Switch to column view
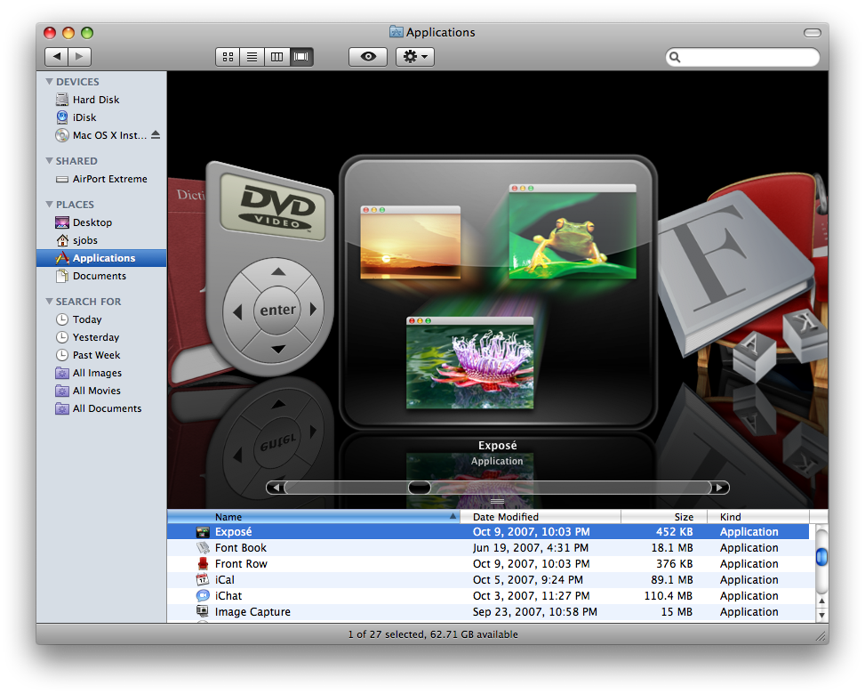Screen dimensions: 865x694 coord(277,57)
